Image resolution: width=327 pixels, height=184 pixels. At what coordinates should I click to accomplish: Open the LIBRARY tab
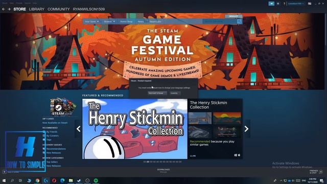37,9
